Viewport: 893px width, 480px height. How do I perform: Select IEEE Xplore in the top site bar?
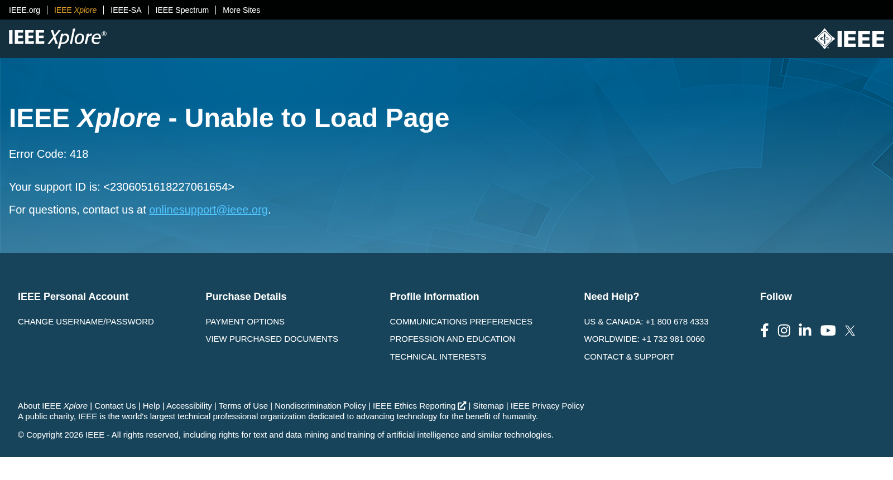(x=75, y=10)
